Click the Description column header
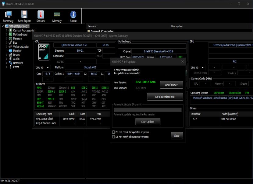This screenshot has width=253, height=184. click(x=208, y=26)
